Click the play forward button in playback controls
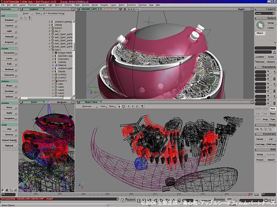The image size is (277, 207). [161, 200]
